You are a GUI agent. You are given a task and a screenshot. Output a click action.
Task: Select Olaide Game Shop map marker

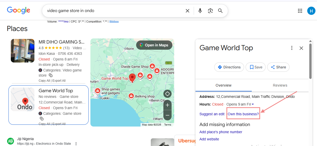152,66
